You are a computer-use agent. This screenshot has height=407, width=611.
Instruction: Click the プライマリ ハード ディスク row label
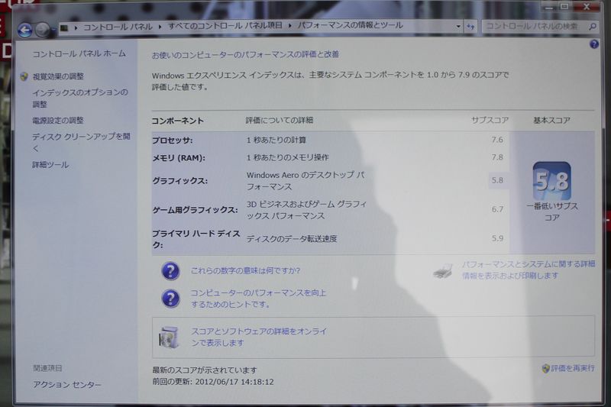(196, 239)
